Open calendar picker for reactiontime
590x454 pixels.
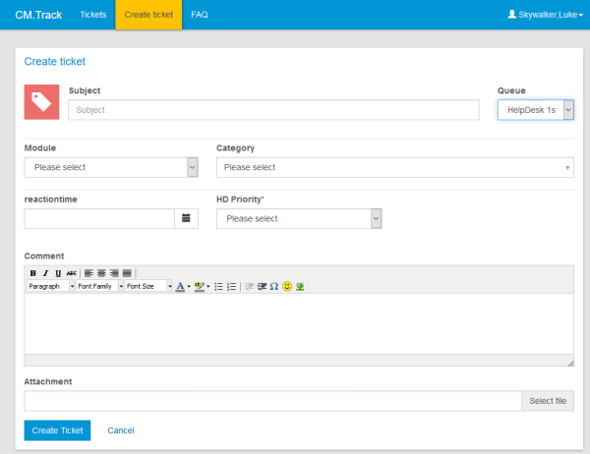point(186,218)
